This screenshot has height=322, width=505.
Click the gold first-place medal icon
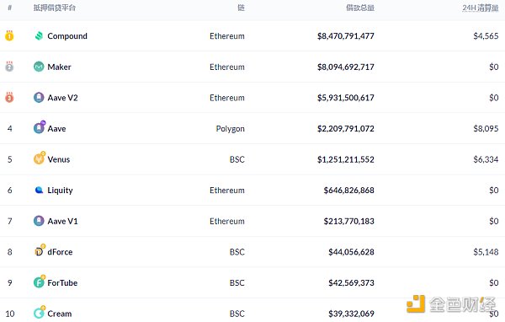pos(9,35)
